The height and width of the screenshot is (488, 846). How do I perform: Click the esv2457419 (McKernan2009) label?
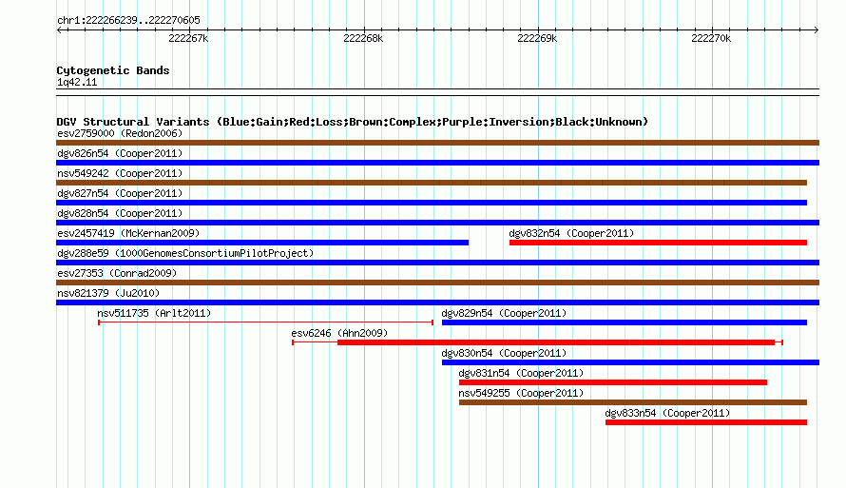pos(128,233)
